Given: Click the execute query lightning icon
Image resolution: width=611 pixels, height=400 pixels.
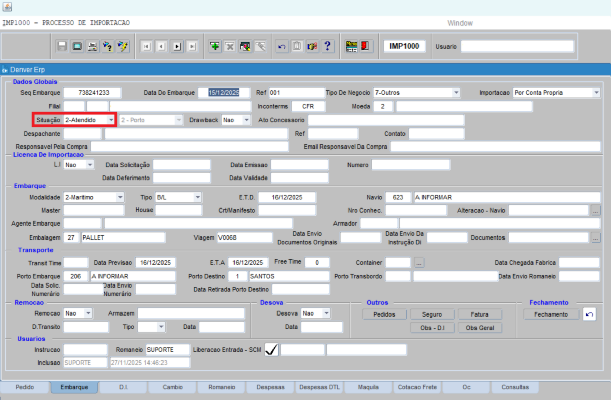Looking at the screenshot, I should coord(123,46).
